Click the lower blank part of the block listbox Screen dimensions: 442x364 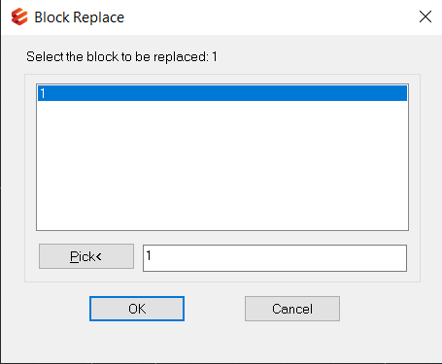click(x=222, y=201)
